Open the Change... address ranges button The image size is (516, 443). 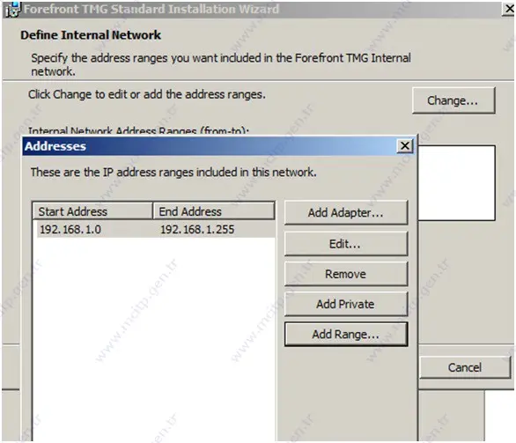(x=453, y=100)
